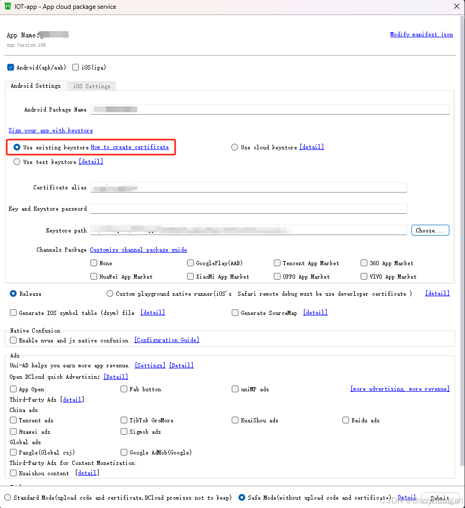
Task: Open the Customize channel package guide
Action: (138, 250)
